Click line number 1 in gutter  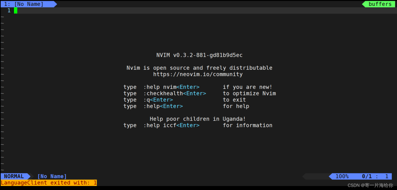coord(9,10)
